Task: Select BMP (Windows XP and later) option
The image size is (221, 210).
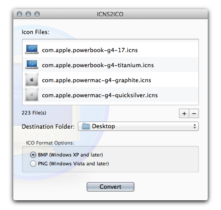Action: (x=33, y=155)
